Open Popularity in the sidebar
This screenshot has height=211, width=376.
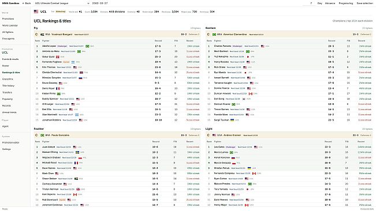pos(8,99)
